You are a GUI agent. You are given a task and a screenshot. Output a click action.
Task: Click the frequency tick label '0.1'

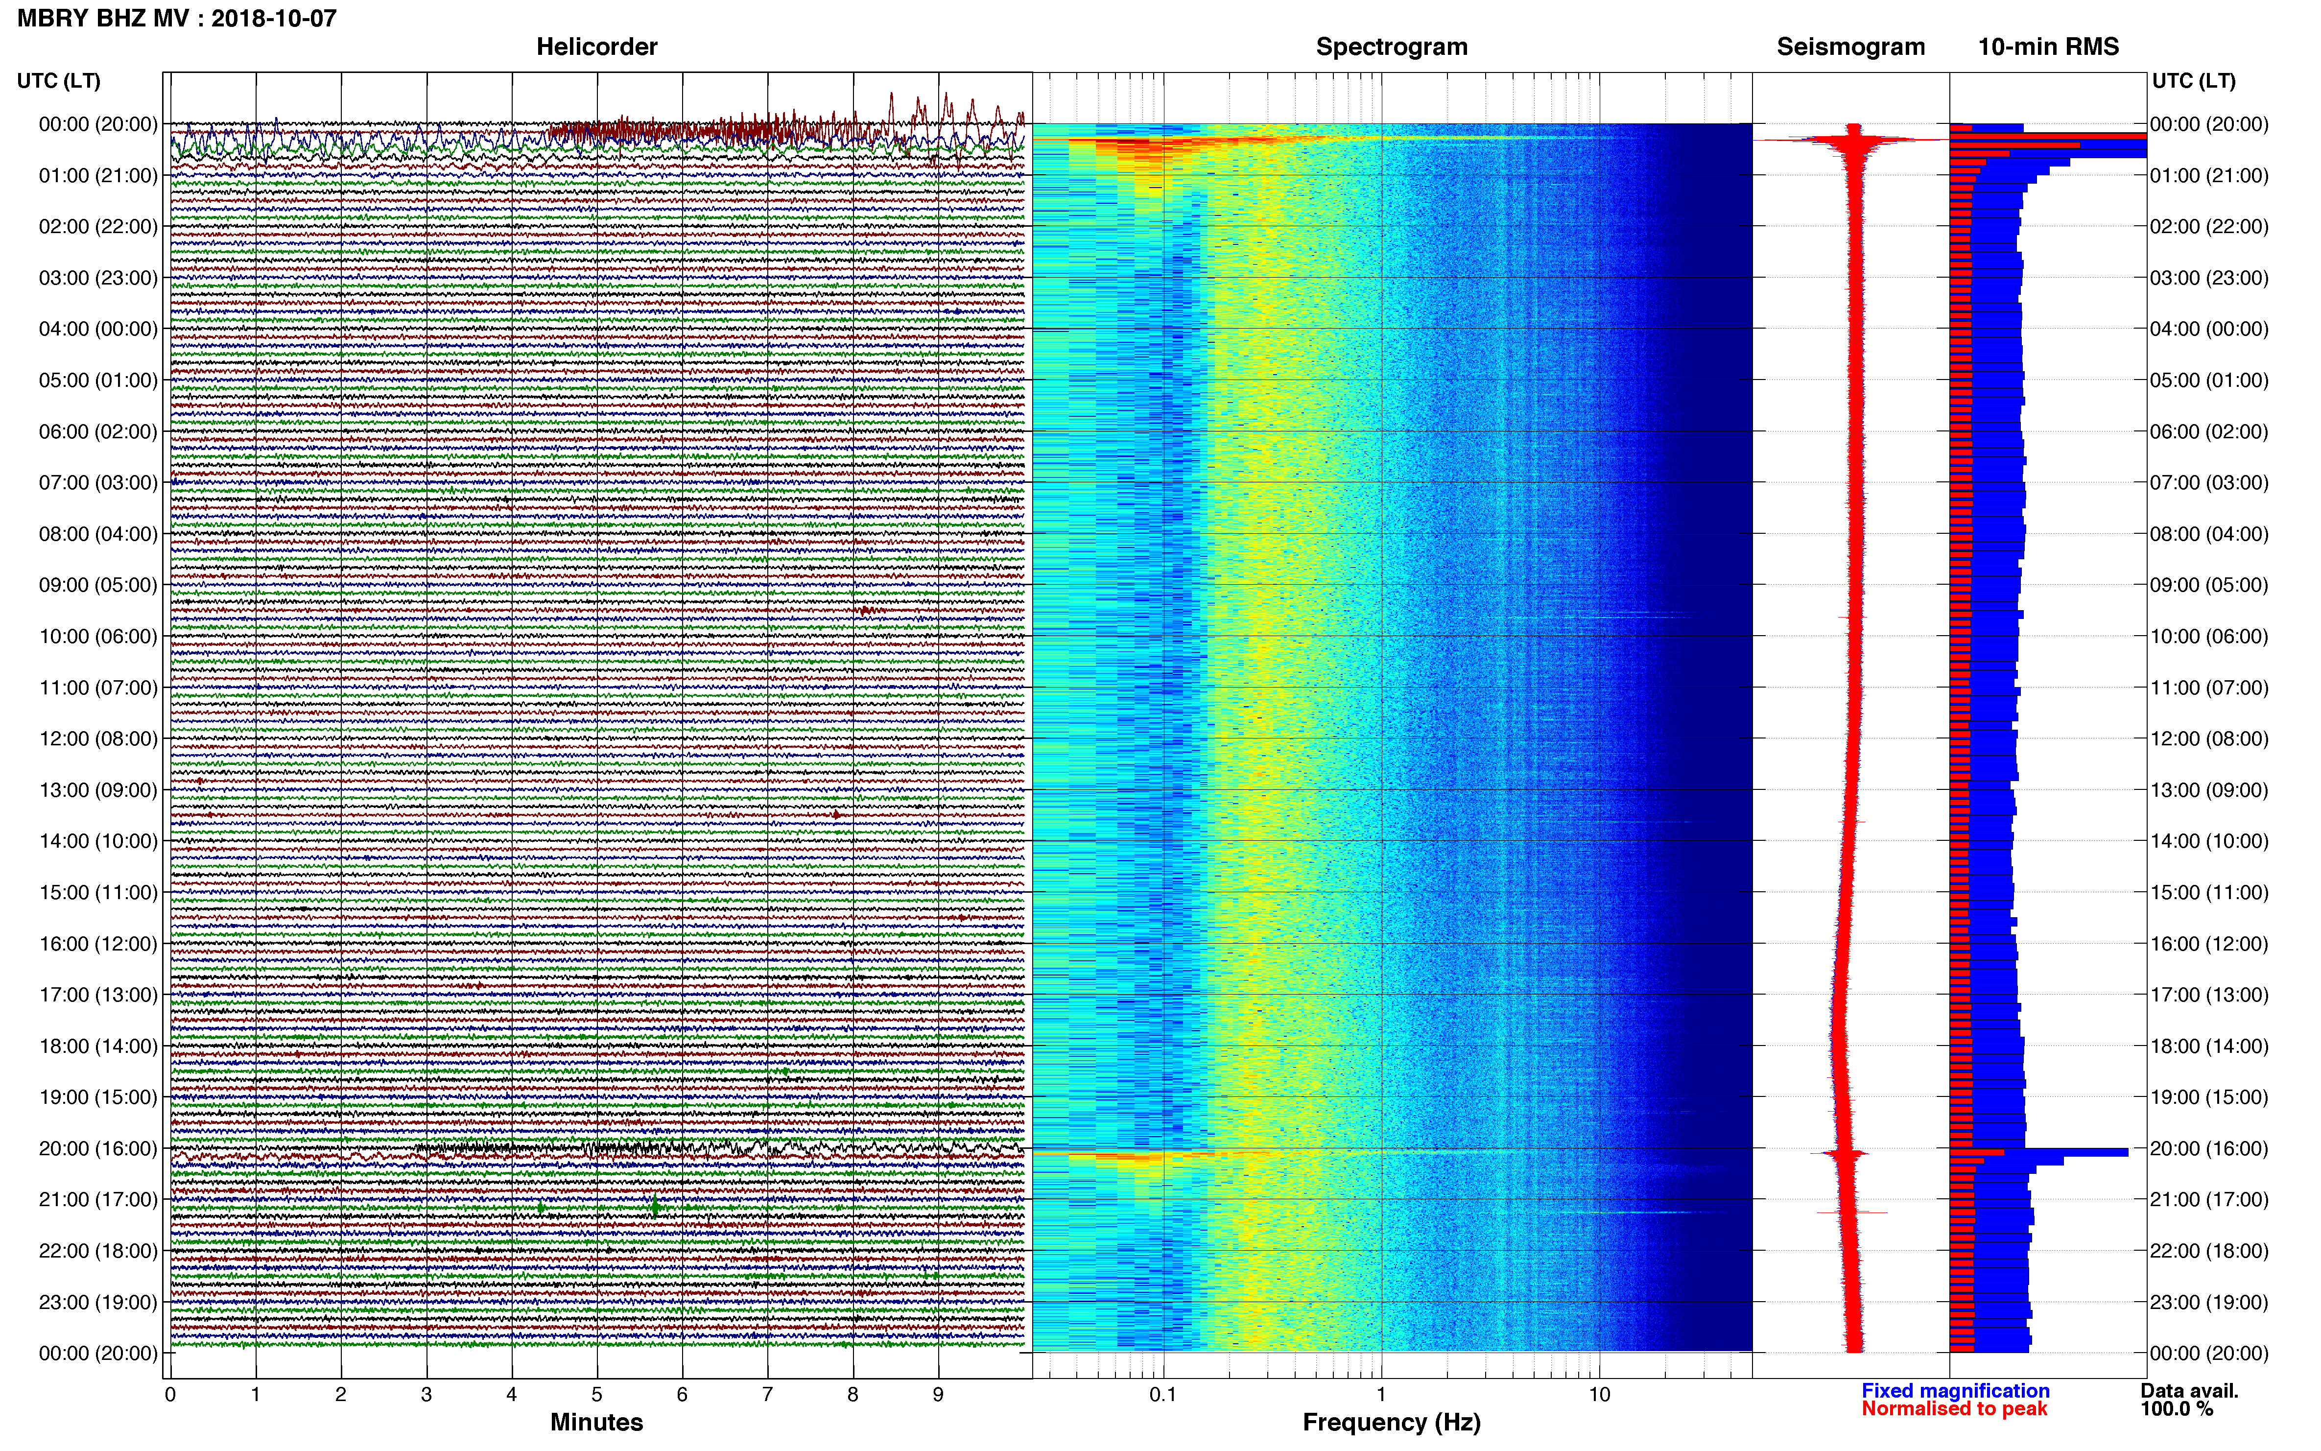[x=1163, y=1395]
